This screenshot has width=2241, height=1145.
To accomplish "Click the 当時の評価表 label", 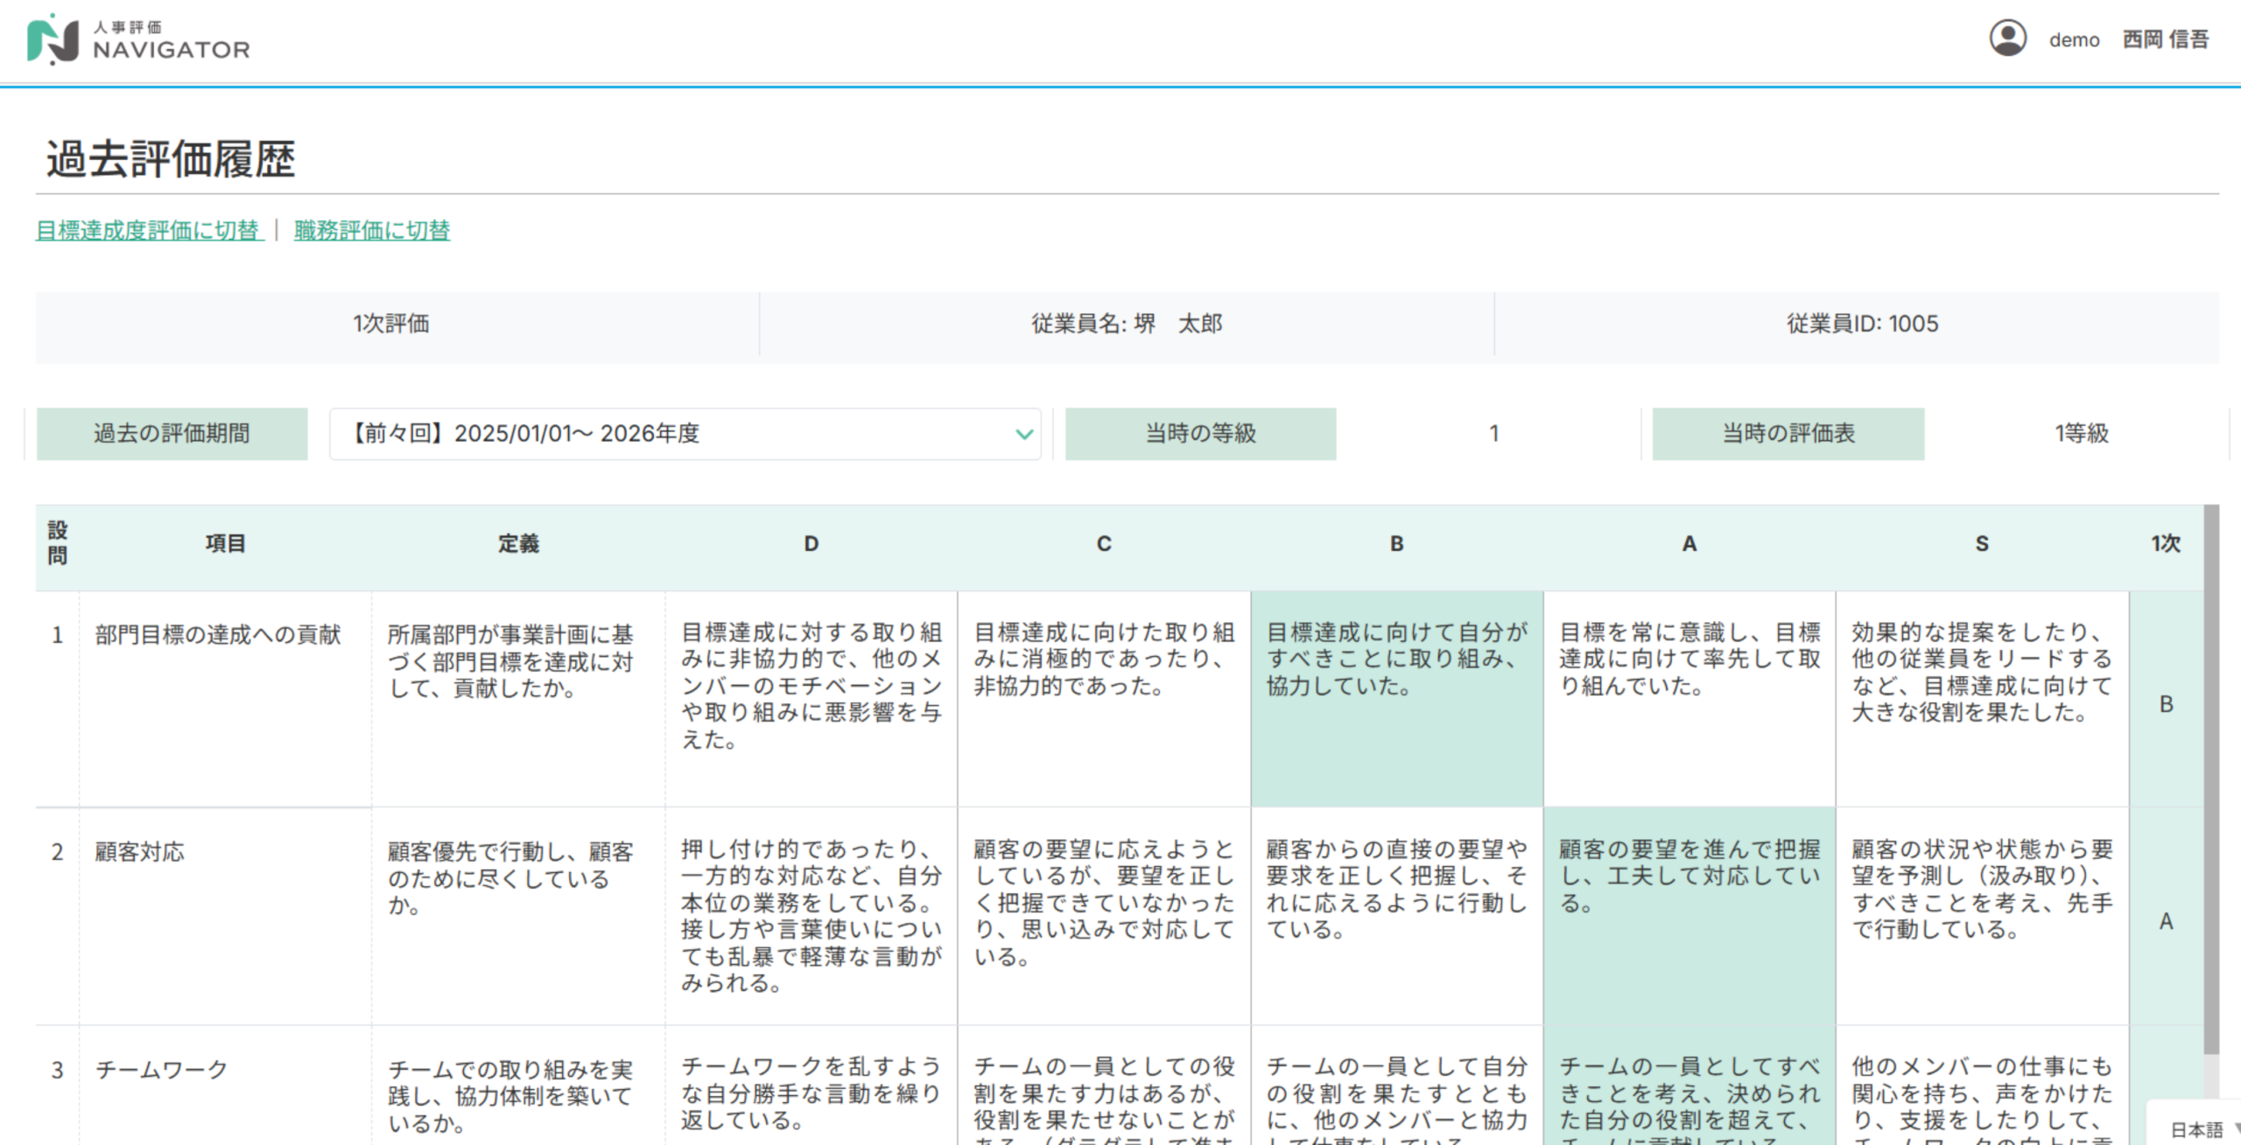I will (x=1788, y=434).
